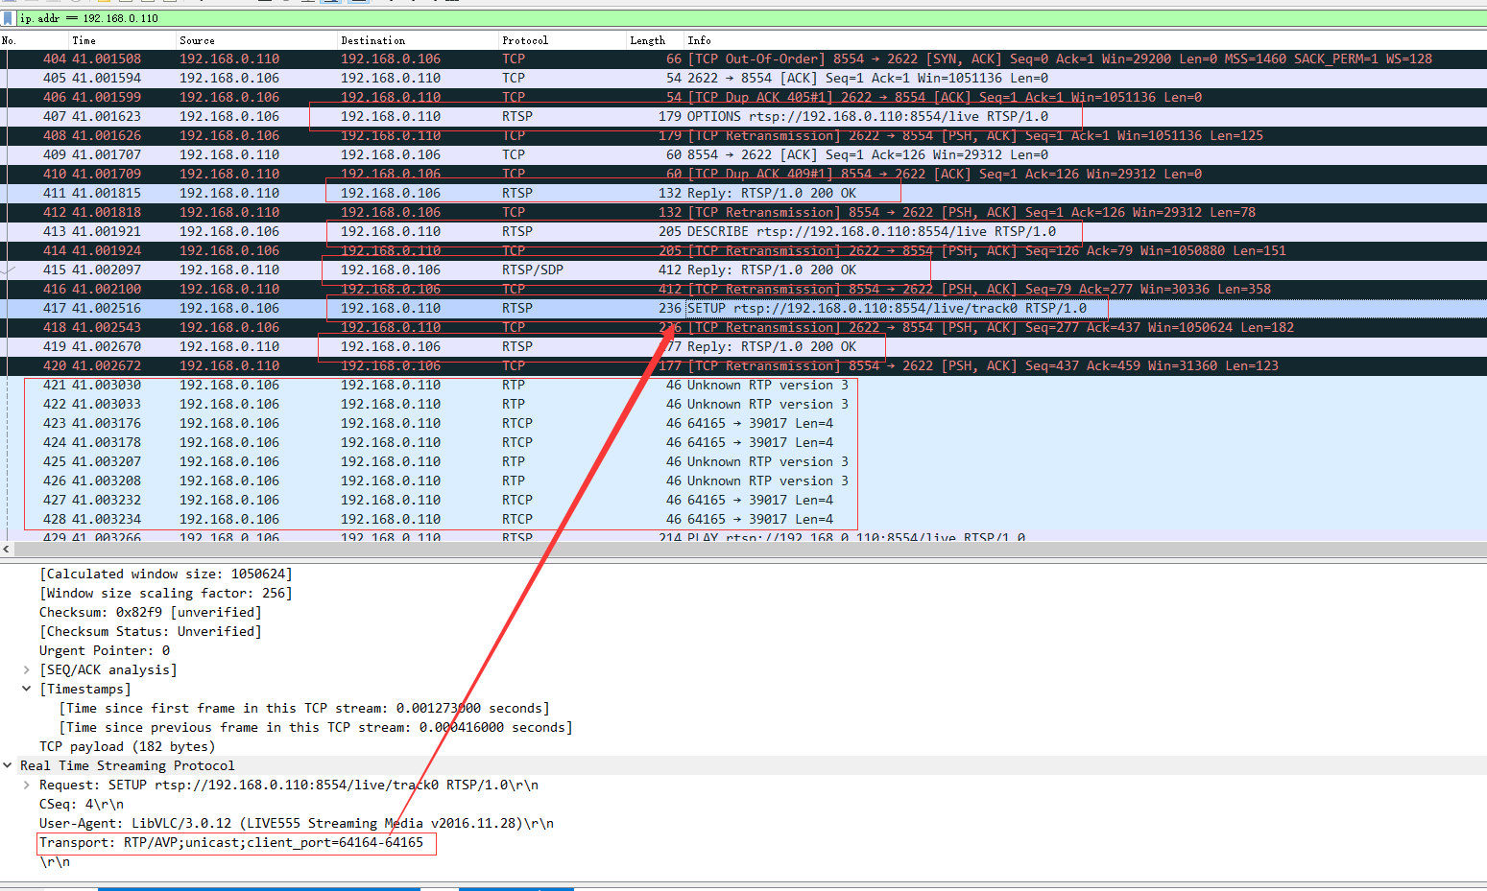1487x891 pixels.
Task: Select the Transport: RTP/AVP;unicast line
Action: (x=231, y=842)
